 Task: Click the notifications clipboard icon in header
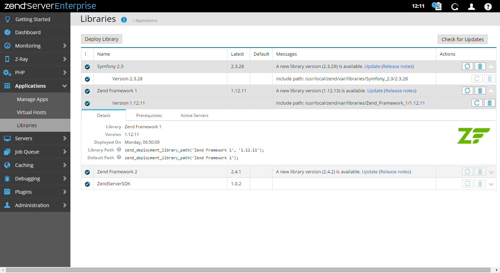[437, 6]
